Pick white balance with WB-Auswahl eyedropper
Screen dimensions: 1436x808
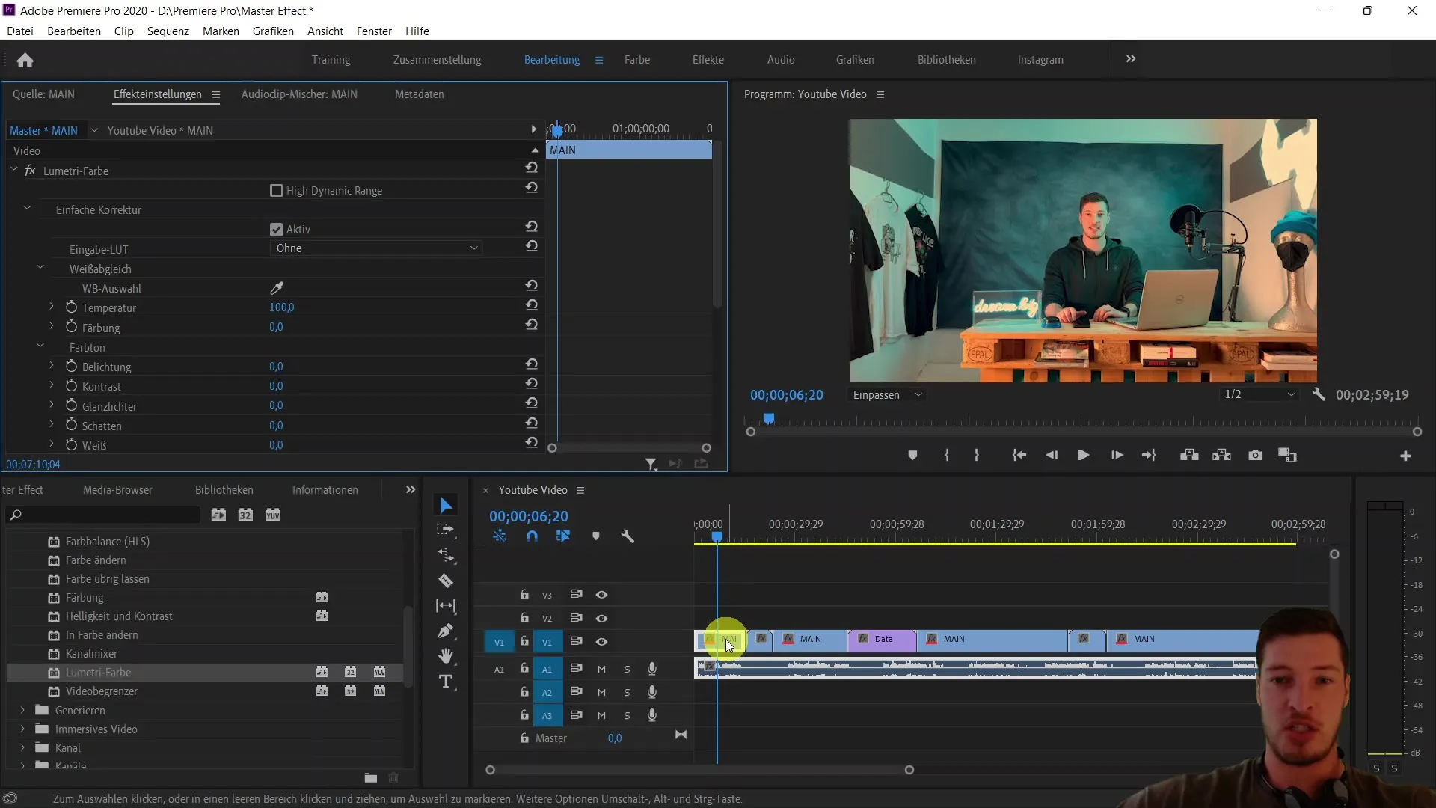coord(277,288)
